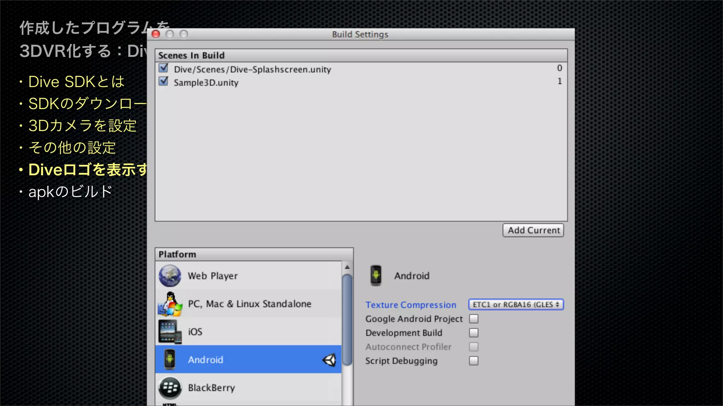Click the Unity logo on Android row

click(329, 360)
